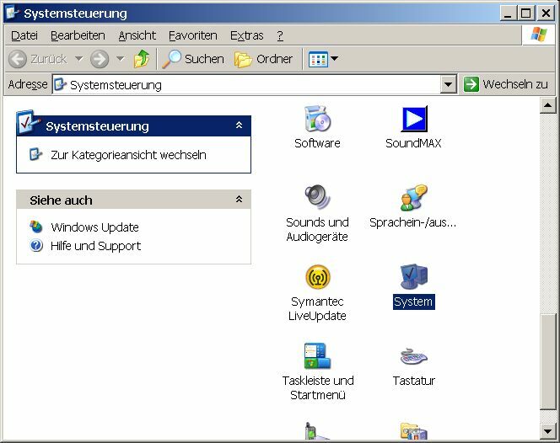Image resolution: width=560 pixels, height=443 pixels.
Task: Toggle the Ordner folders pane button
Action: pyautogui.click(x=264, y=59)
